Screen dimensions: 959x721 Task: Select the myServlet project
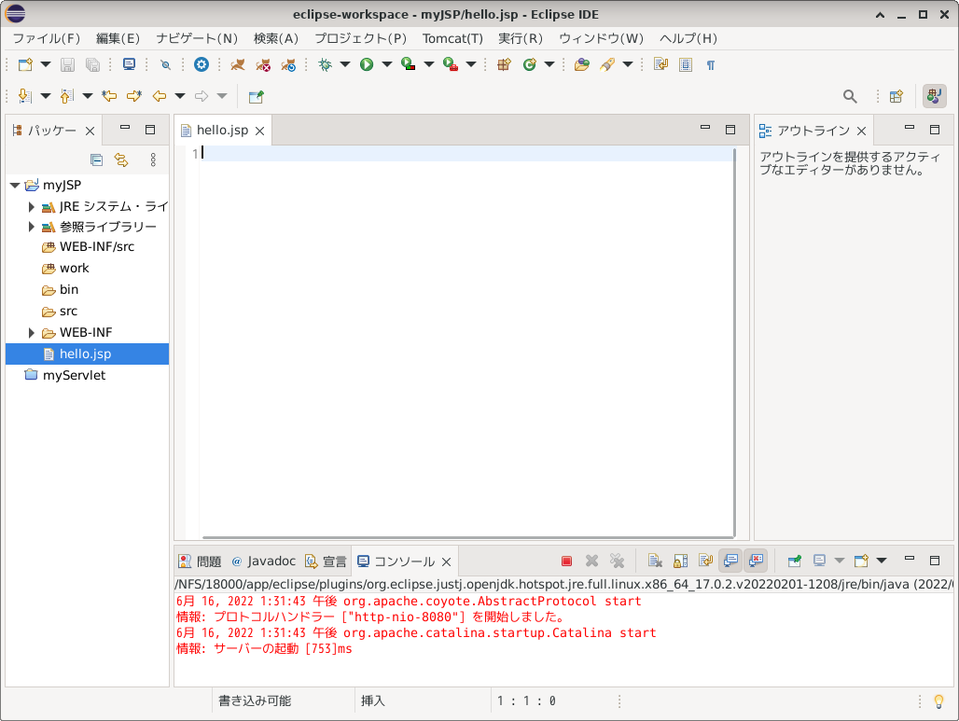[x=74, y=376]
